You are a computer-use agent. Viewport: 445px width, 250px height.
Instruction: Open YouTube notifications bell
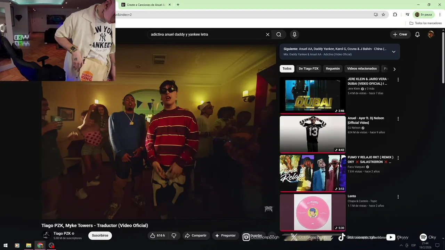[x=418, y=34]
